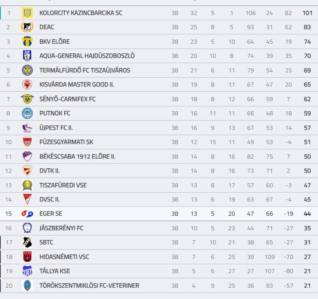The height and width of the screenshot is (299, 318).
Task: Click the Tiszafüredi VSE yellow emblem
Action: coord(27,185)
